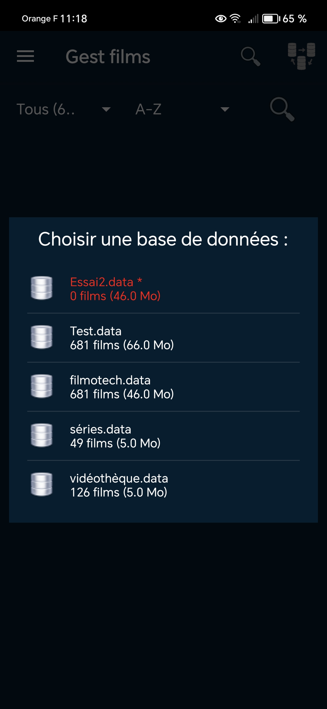Click the vidéothèque.data database icon
The image size is (327, 709).
42,484
